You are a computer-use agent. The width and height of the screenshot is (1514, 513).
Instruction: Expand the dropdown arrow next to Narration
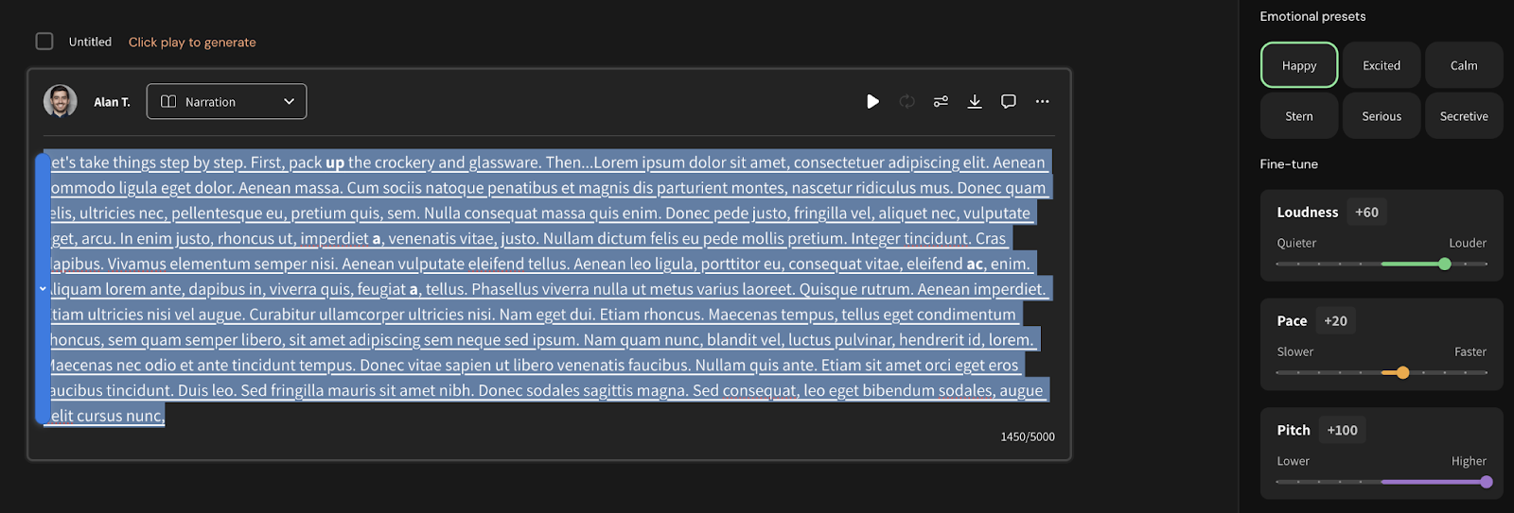click(289, 102)
